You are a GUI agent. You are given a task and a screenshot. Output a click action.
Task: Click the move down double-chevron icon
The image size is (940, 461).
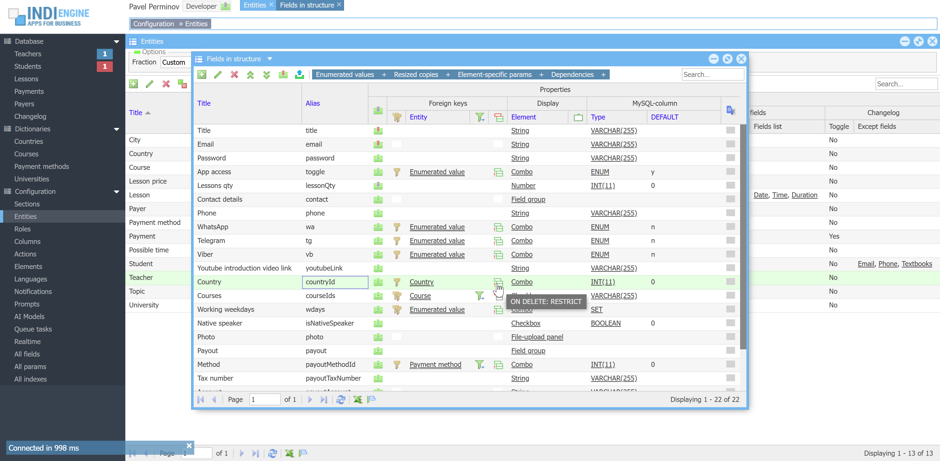coord(267,75)
